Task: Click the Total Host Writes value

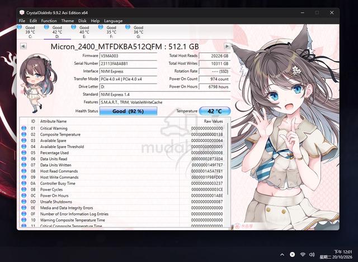Action: click(x=215, y=64)
